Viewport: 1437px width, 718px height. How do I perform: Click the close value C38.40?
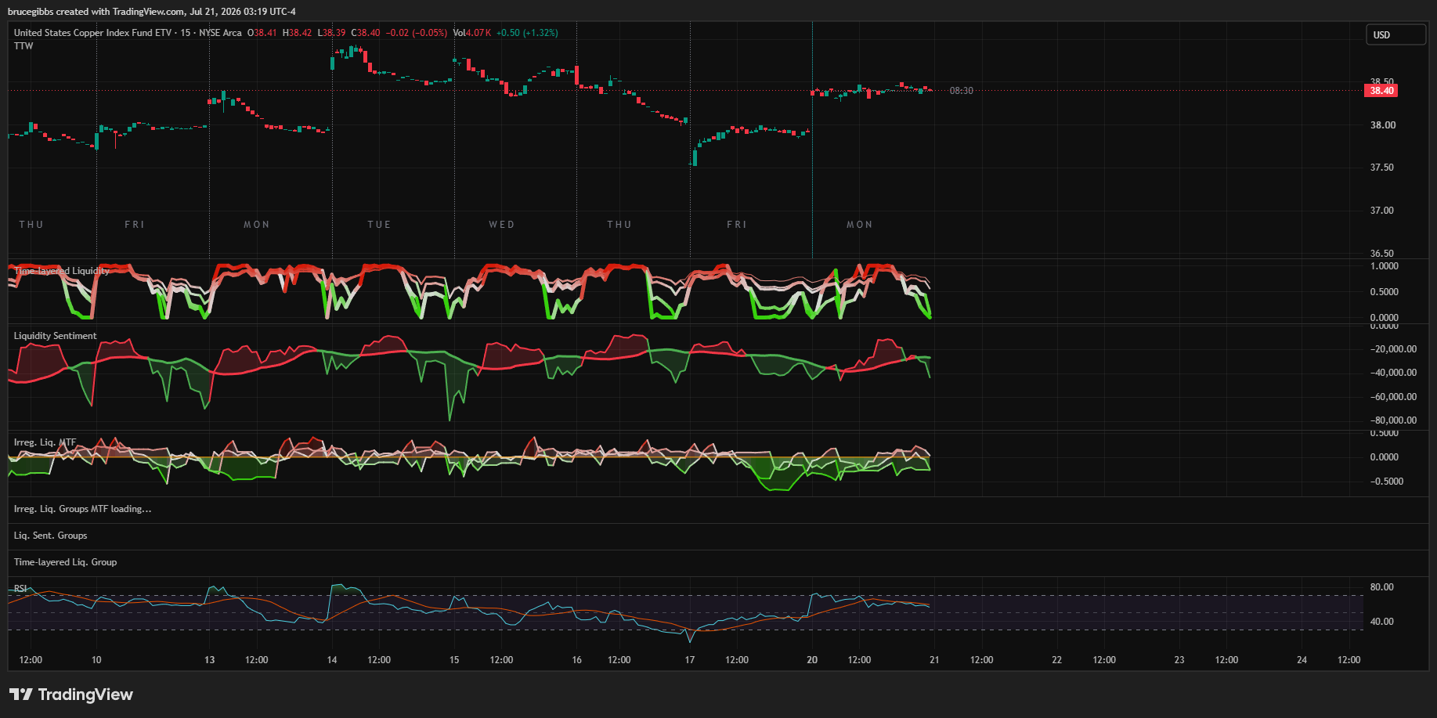point(366,33)
